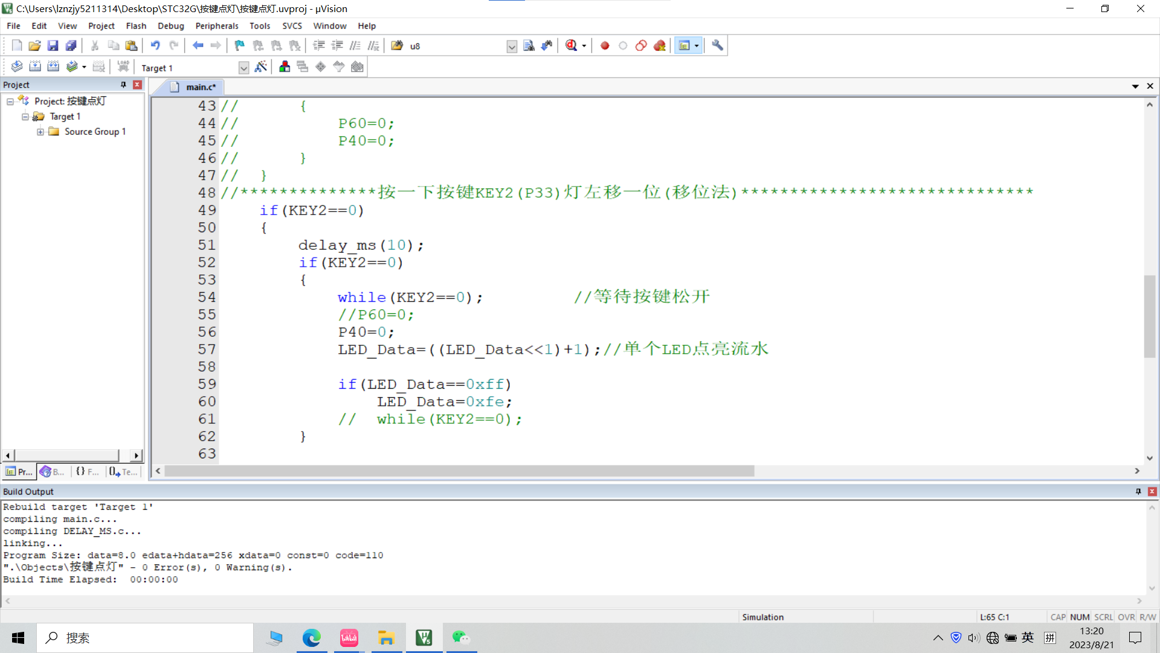The image size is (1160, 653).
Task: Disable all breakpoints icon
Action: [641, 45]
